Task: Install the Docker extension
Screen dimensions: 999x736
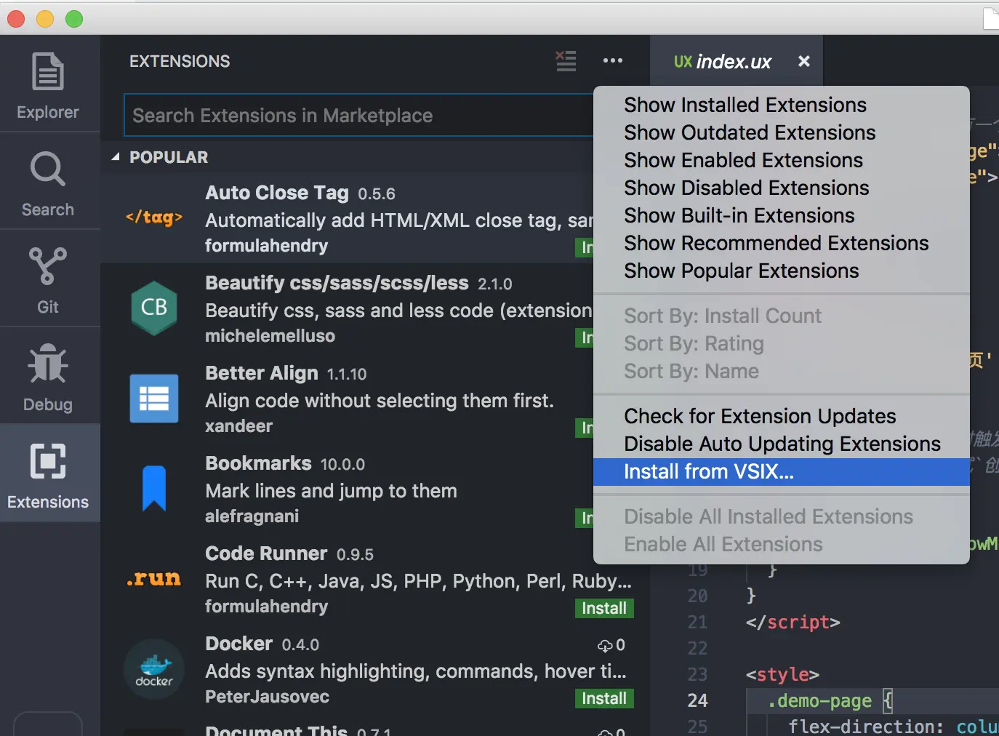Action: [603, 698]
